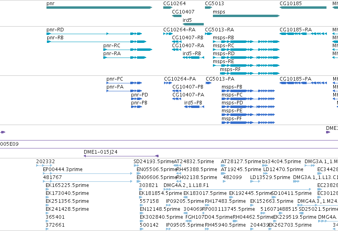
Task: Select the CG10264-PA protein label
Action: pyautogui.click(x=180, y=79)
